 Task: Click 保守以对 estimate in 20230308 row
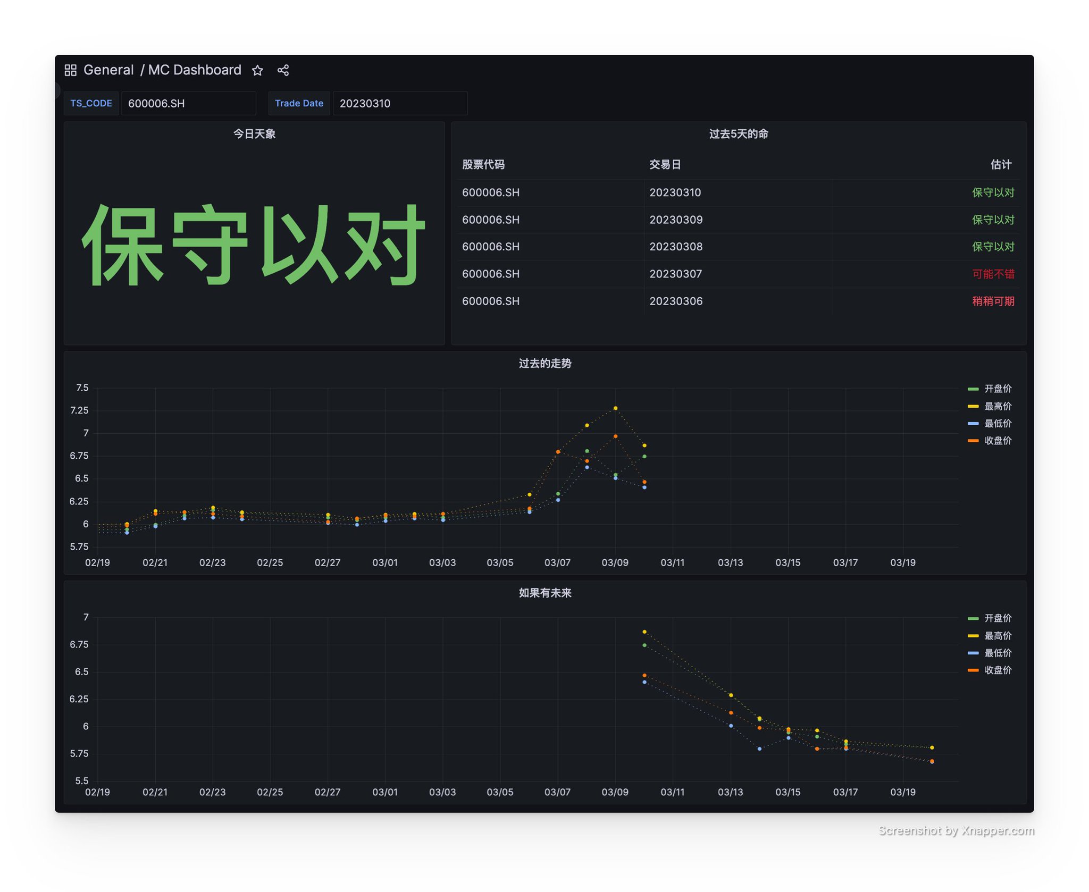993,247
